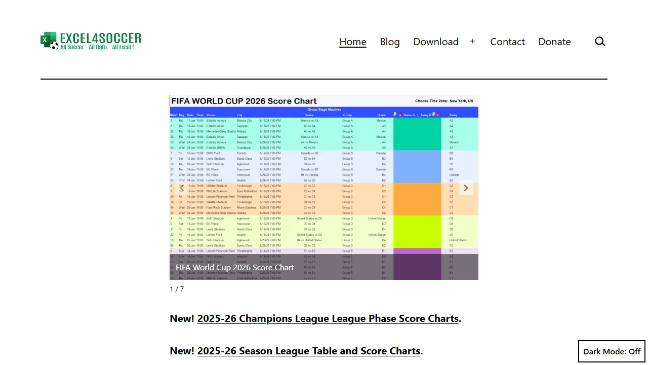The height and width of the screenshot is (365, 648).
Task: Go to the Download page
Action: coord(435,42)
